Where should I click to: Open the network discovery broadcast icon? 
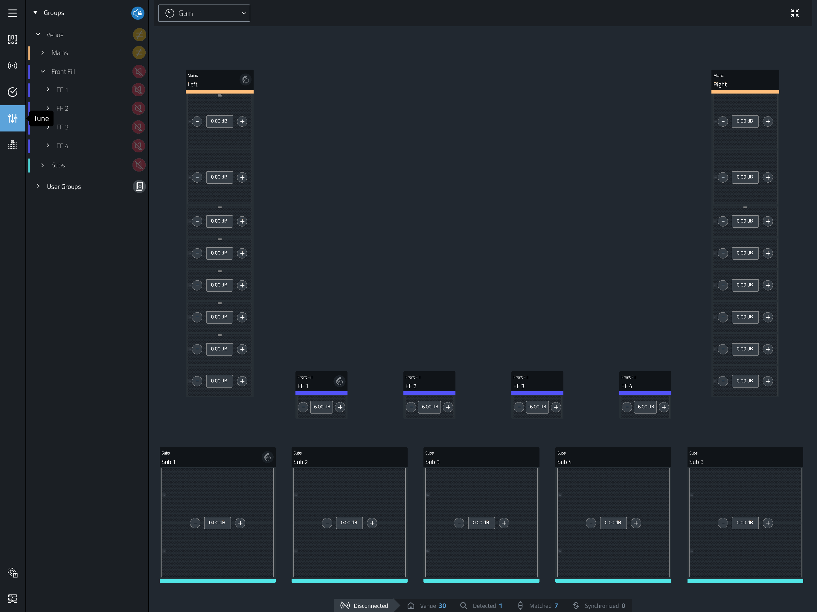click(x=13, y=66)
